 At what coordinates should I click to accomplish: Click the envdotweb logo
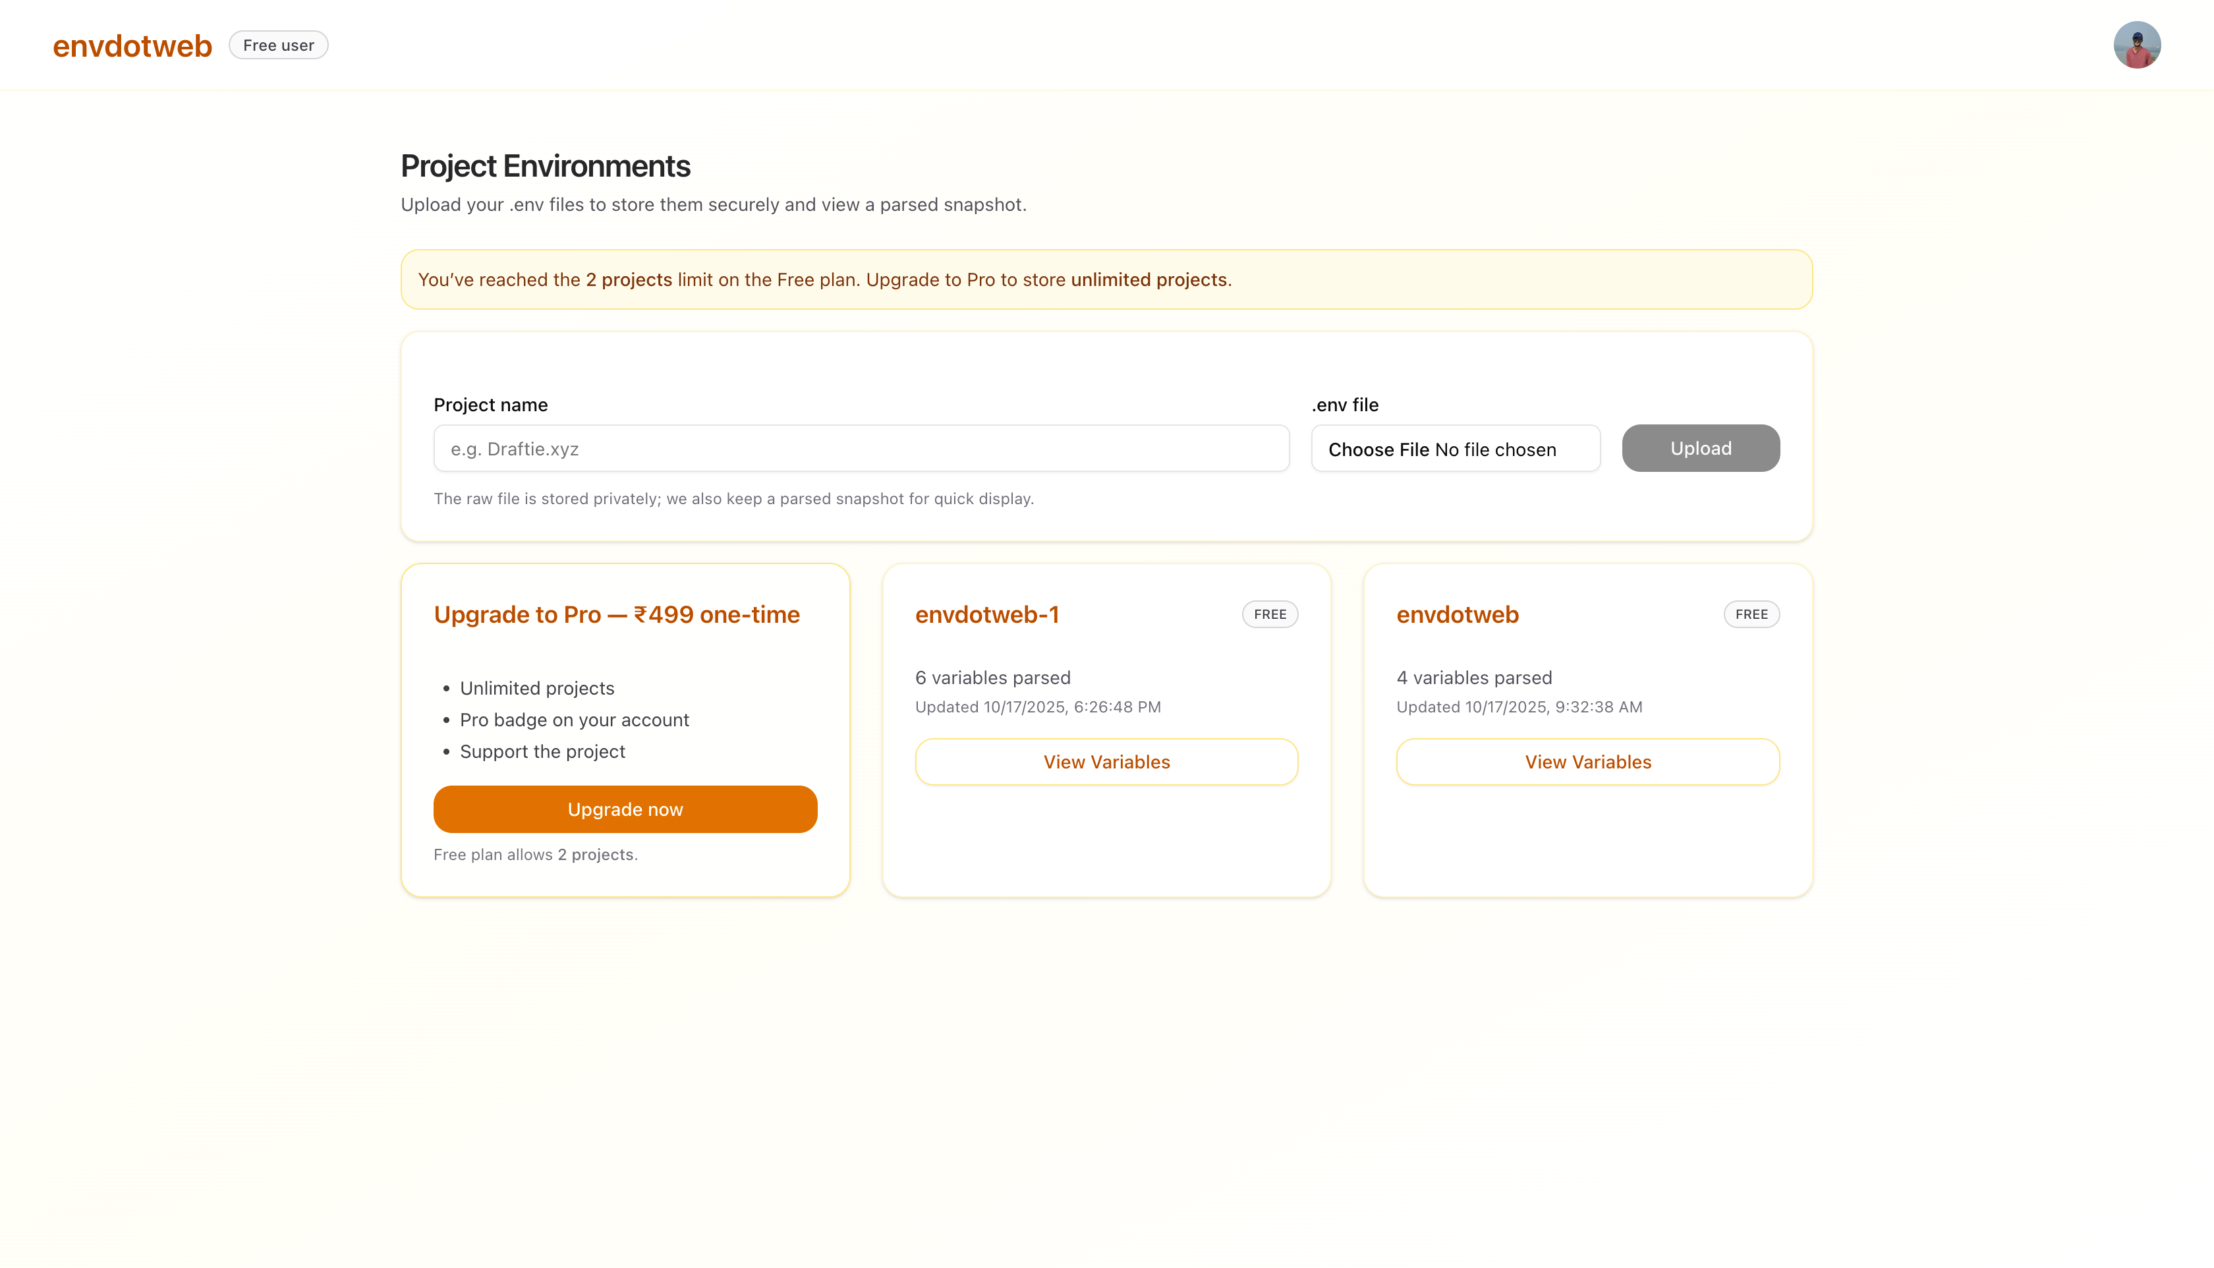click(132, 44)
